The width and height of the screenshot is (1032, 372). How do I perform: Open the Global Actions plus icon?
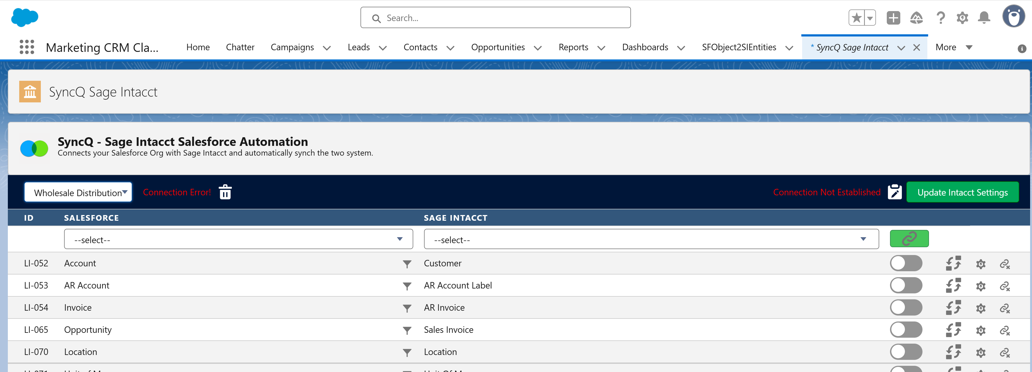coord(893,18)
